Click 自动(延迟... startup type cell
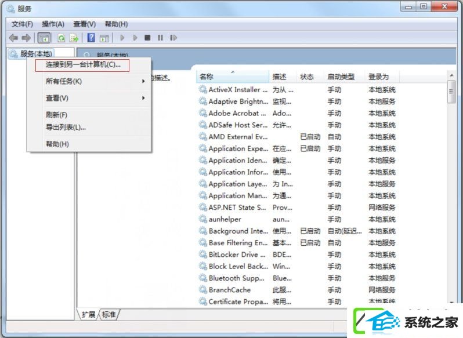This screenshot has width=463, height=338. (x=344, y=231)
